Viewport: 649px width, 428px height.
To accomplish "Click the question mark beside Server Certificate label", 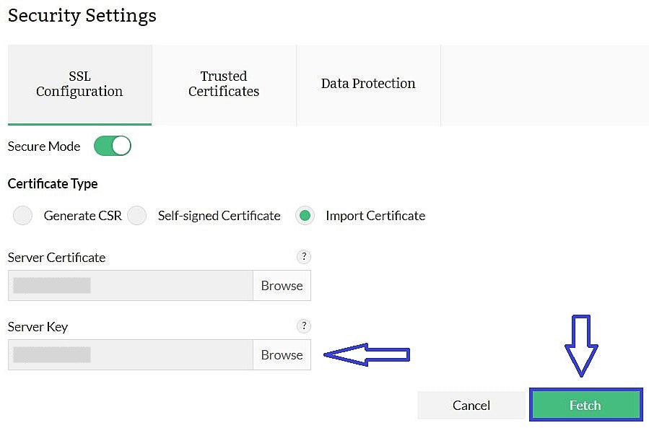I will click(x=303, y=257).
